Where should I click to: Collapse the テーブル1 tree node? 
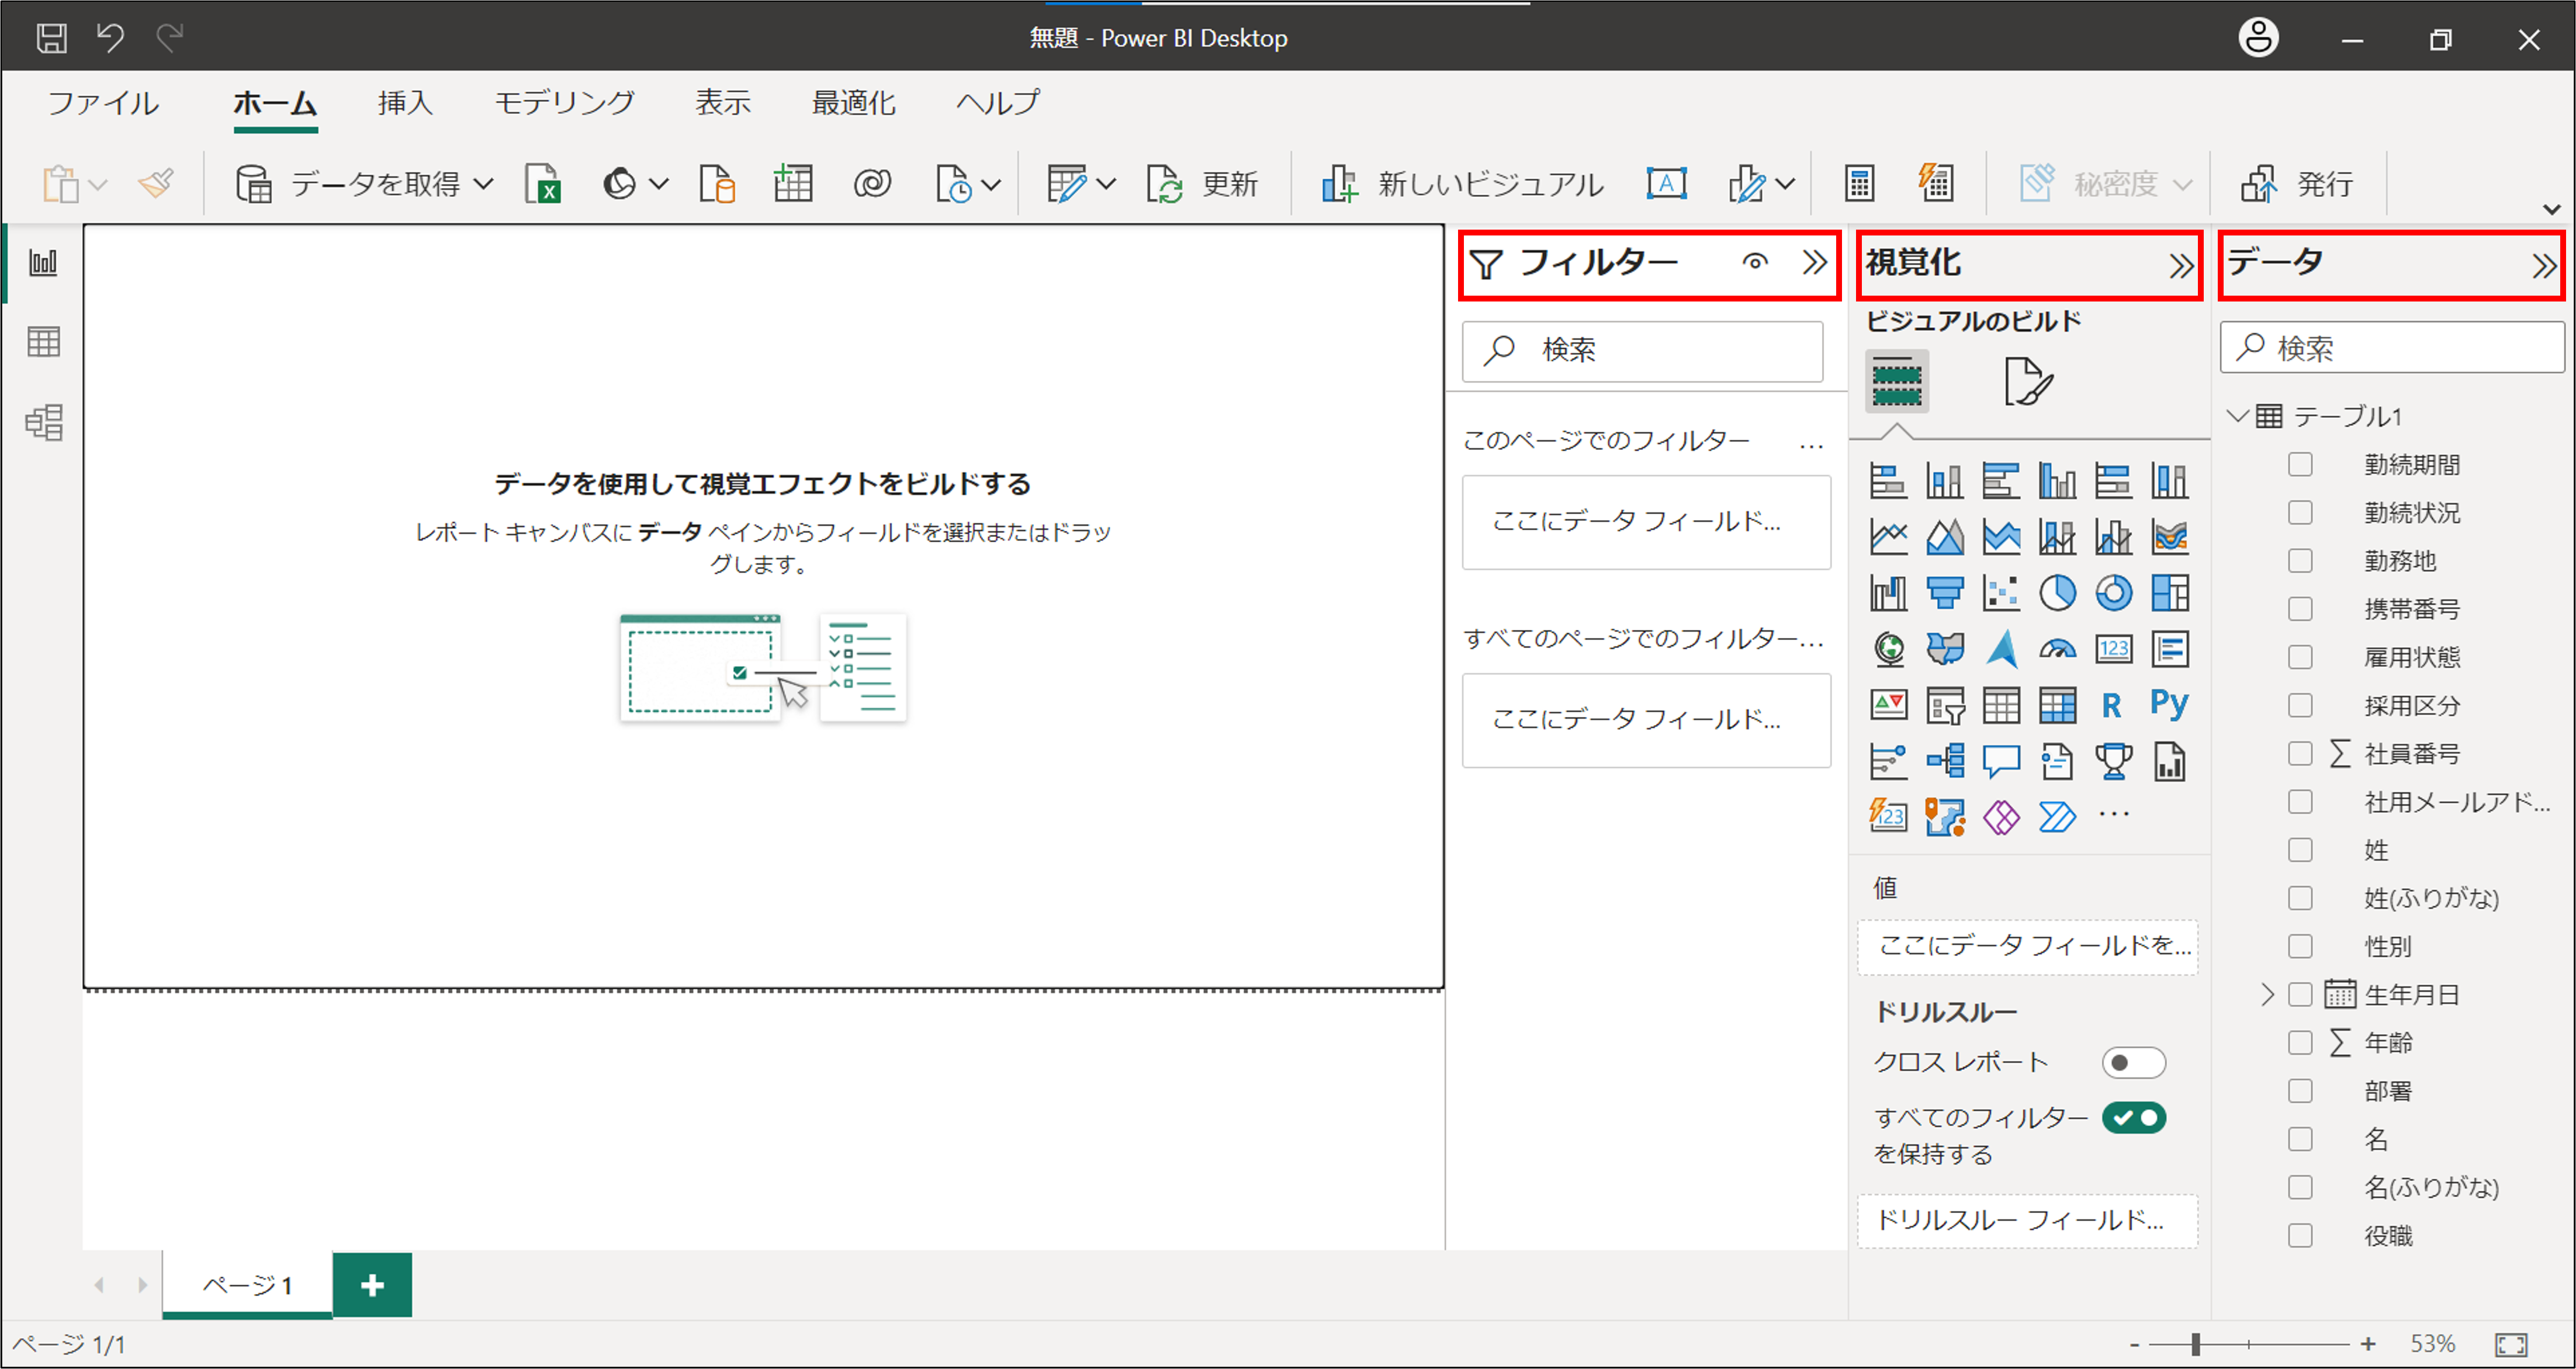coord(2238,416)
